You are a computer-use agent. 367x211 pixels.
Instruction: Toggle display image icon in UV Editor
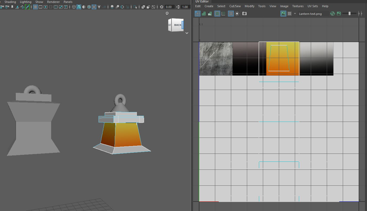pos(283,14)
